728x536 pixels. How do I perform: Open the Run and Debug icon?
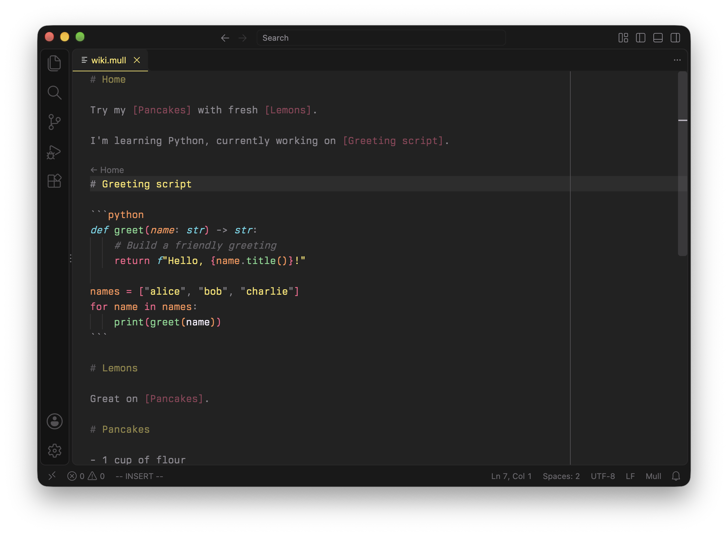(x=54, y=152)
